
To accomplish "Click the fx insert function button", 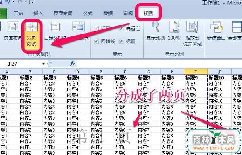I will coord(72,63).
